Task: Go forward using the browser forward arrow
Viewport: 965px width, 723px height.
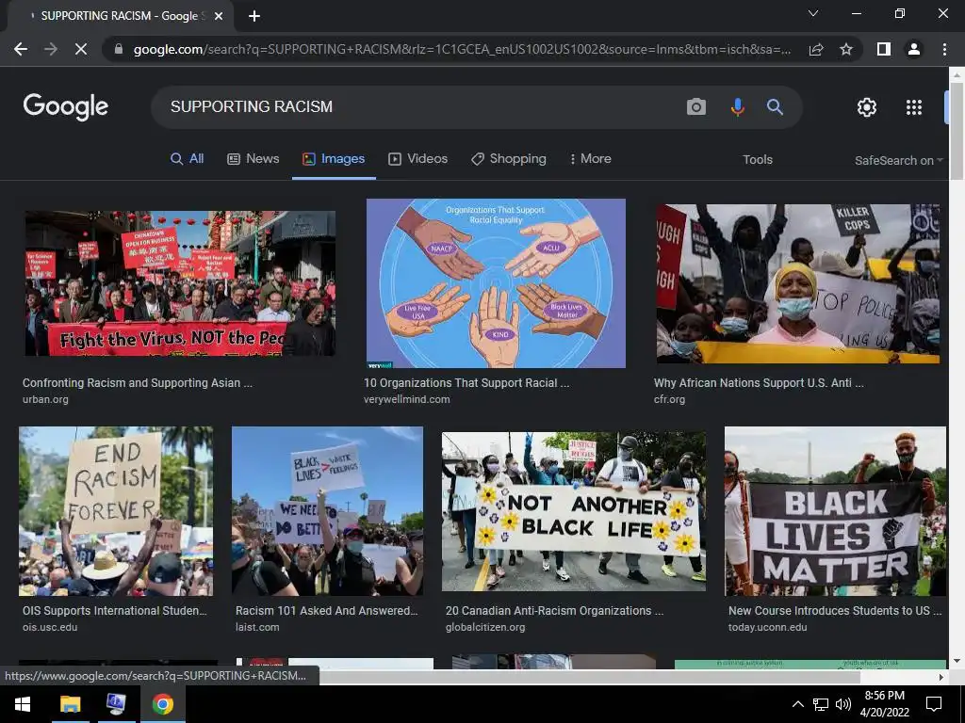Action: coord(51,49)
